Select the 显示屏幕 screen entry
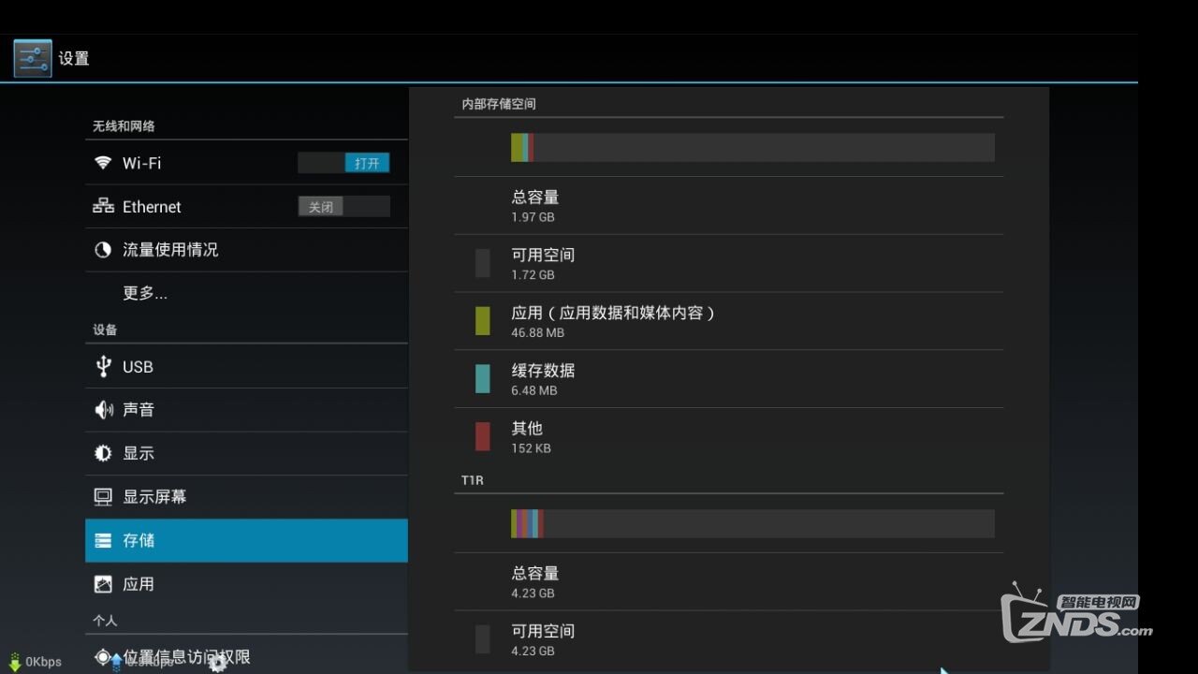The height and width of the screenshot is (674, 1198). (246, 497)
